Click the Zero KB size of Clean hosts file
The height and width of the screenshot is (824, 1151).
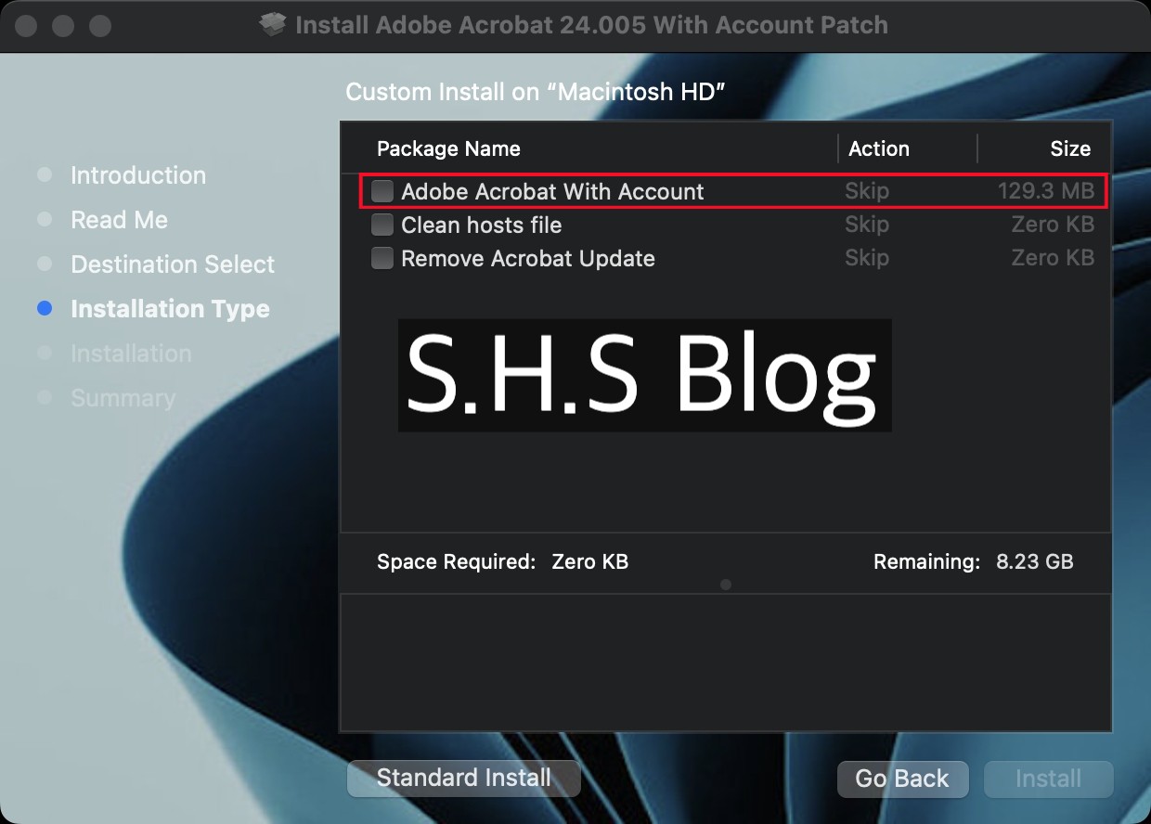[x=1053, y=225]
